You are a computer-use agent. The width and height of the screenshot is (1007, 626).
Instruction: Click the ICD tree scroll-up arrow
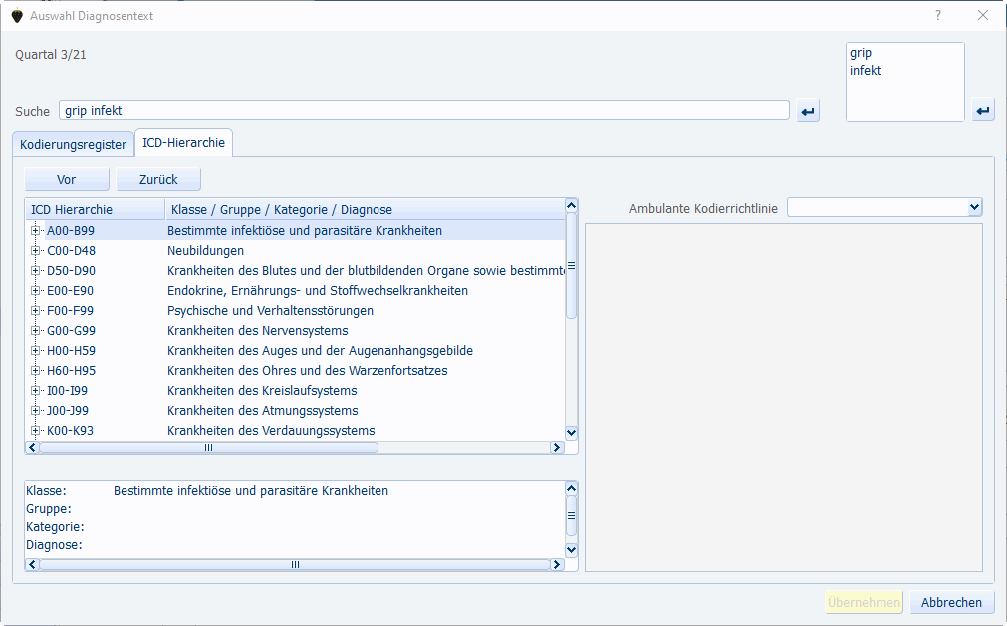click(571, 205)
